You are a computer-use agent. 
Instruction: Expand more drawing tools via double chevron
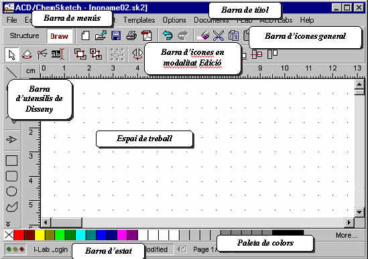tap(9, 224)
